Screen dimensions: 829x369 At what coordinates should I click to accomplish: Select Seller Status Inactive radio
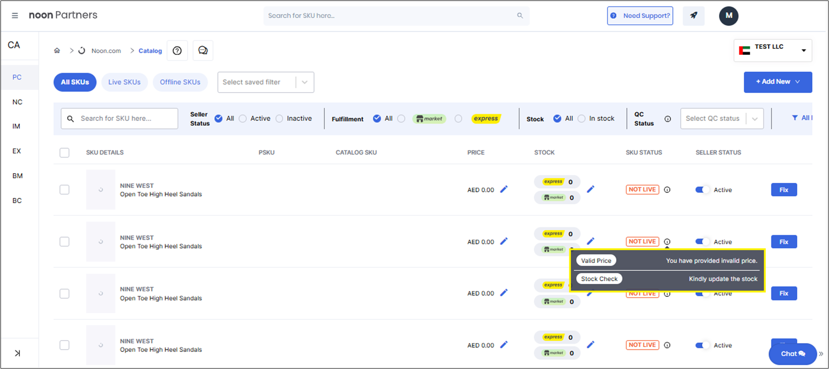[279, 119]
